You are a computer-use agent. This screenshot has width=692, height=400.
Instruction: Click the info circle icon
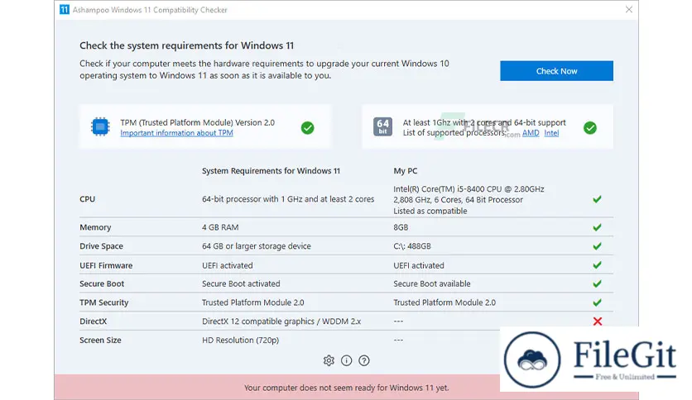[347, 361]
